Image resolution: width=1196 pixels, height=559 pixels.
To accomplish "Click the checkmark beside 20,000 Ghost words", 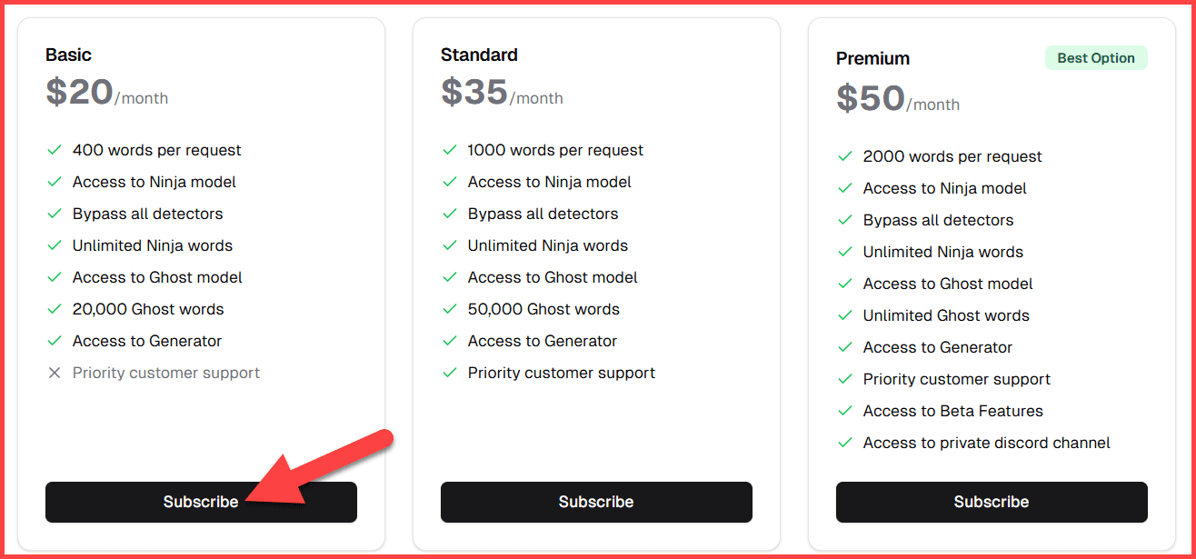I will (x=55, y=309).
